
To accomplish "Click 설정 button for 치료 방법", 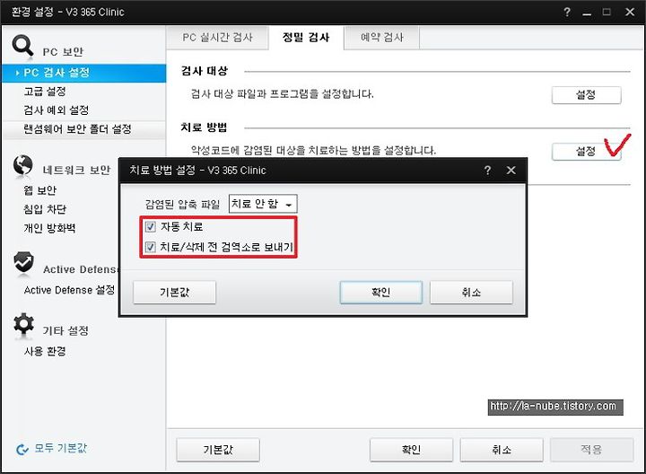I will tap(586, 152).
